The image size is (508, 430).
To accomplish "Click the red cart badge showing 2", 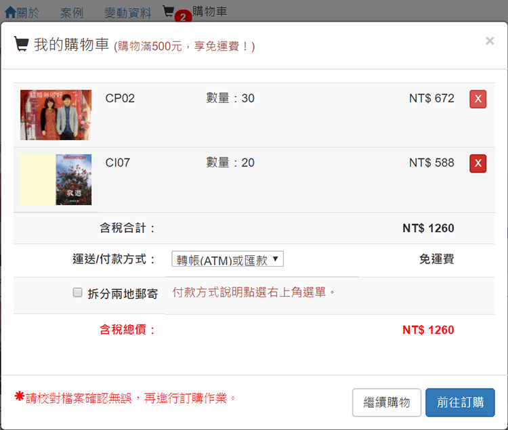I will (182, 17).
